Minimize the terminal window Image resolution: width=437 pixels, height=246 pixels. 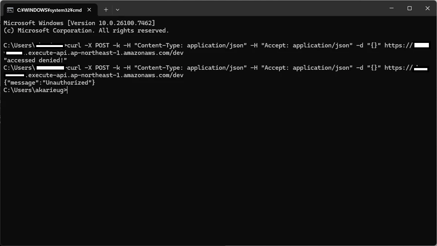click(x=391, y=8)
